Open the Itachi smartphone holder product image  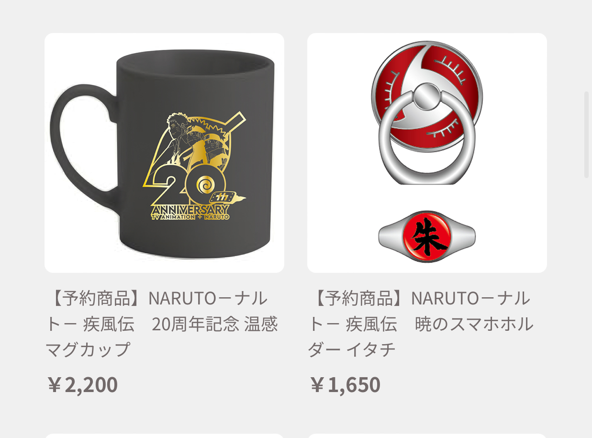point(427,153)
